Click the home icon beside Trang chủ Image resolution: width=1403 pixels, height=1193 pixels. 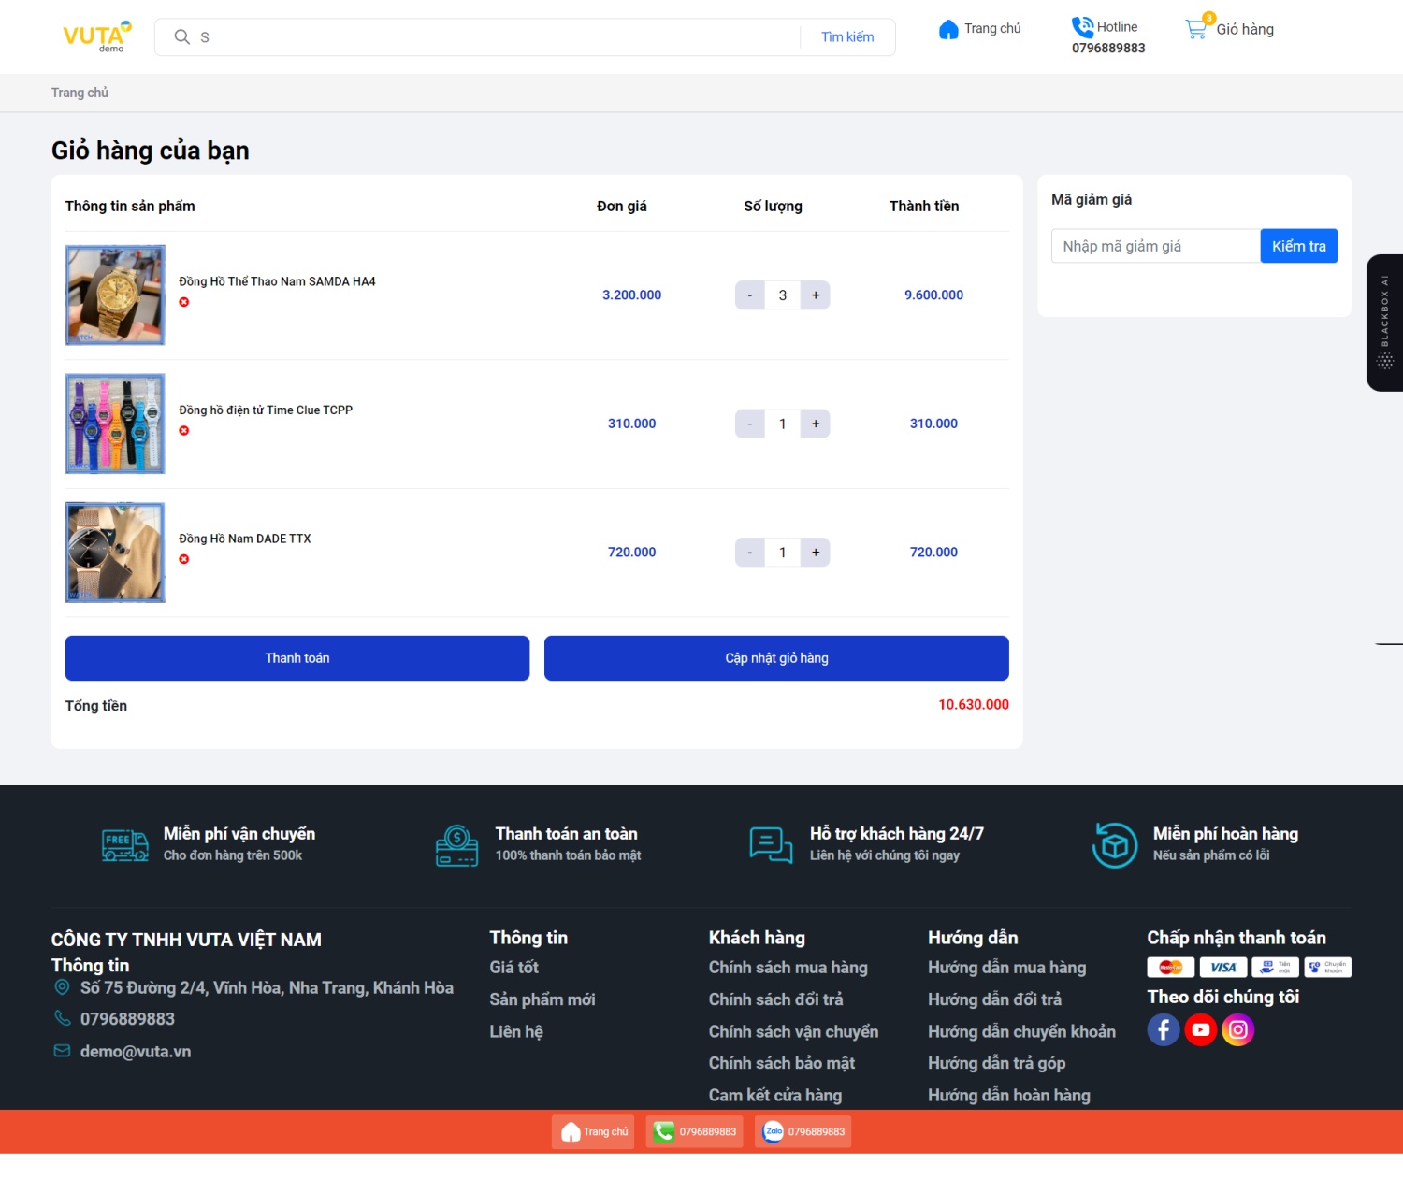click(948, 29)
